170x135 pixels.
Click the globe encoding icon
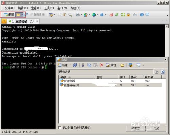(94, 15)
